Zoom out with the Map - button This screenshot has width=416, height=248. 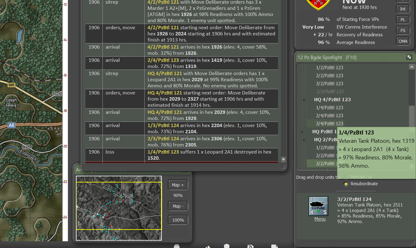(x=178, y=206)
